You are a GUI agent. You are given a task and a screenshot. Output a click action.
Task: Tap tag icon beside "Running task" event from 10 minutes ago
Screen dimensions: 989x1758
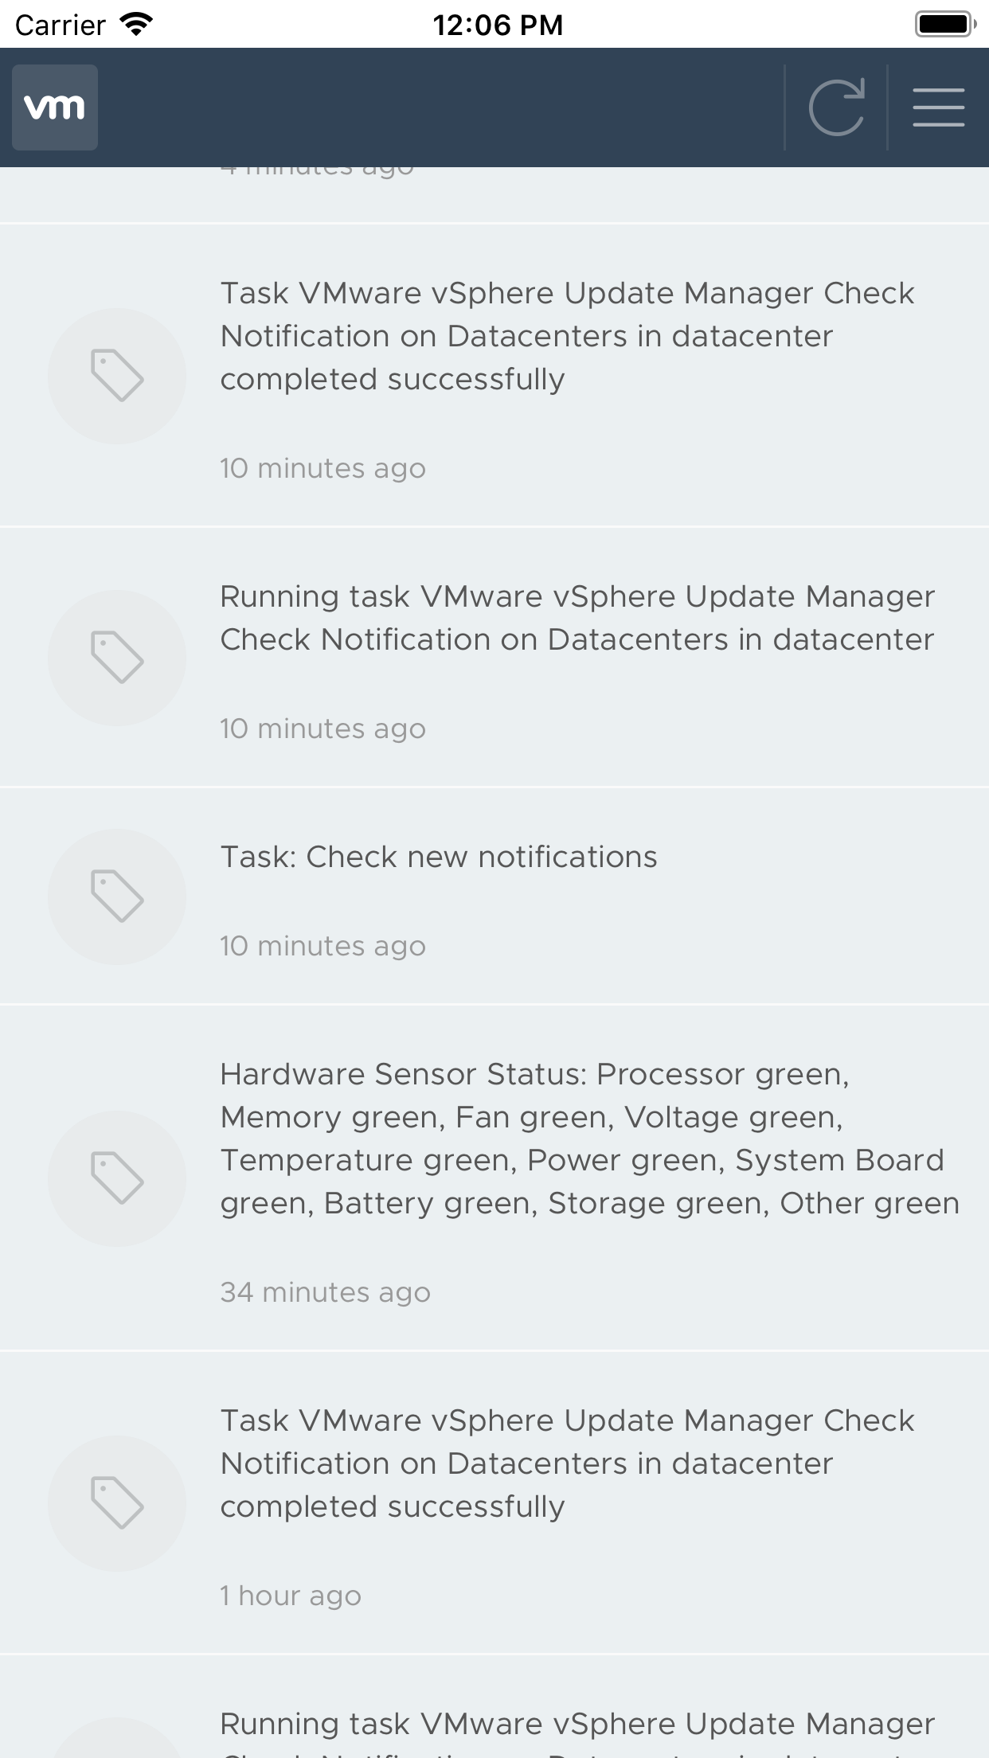[117, 658]
